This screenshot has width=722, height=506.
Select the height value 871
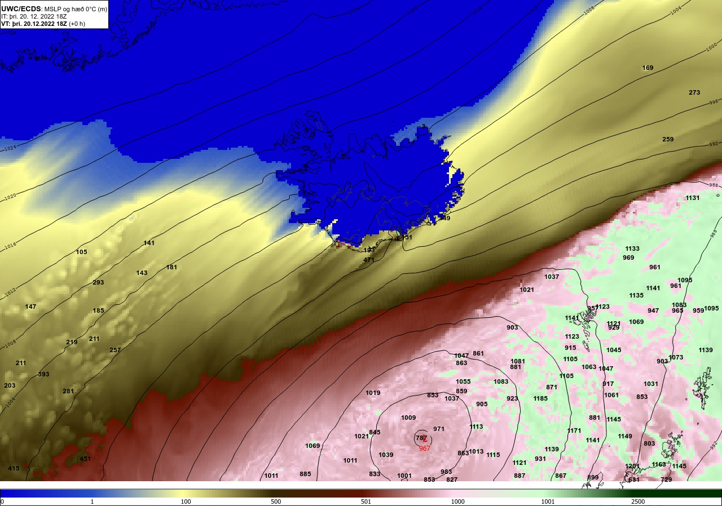[x=552, y=387]
